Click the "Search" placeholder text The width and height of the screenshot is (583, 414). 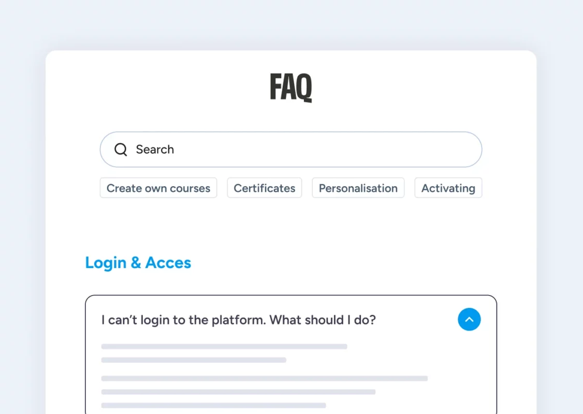click(x=155, y=150)
